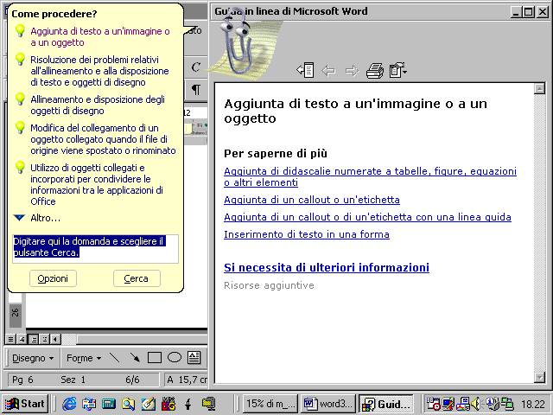Select the Text Box drawing tool

[x=194, y=358]
